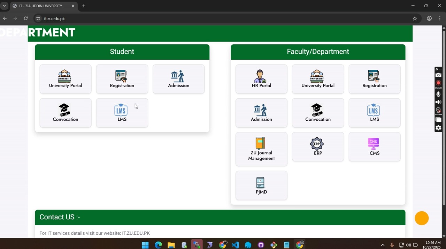Open the Student Admission card
Screen dimensions: 446x249
(178, 79)
